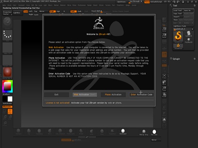This screenshot has height=148, width=198.
Task: Click Load Tool in the Tool palette
Action: click(178, 10)
